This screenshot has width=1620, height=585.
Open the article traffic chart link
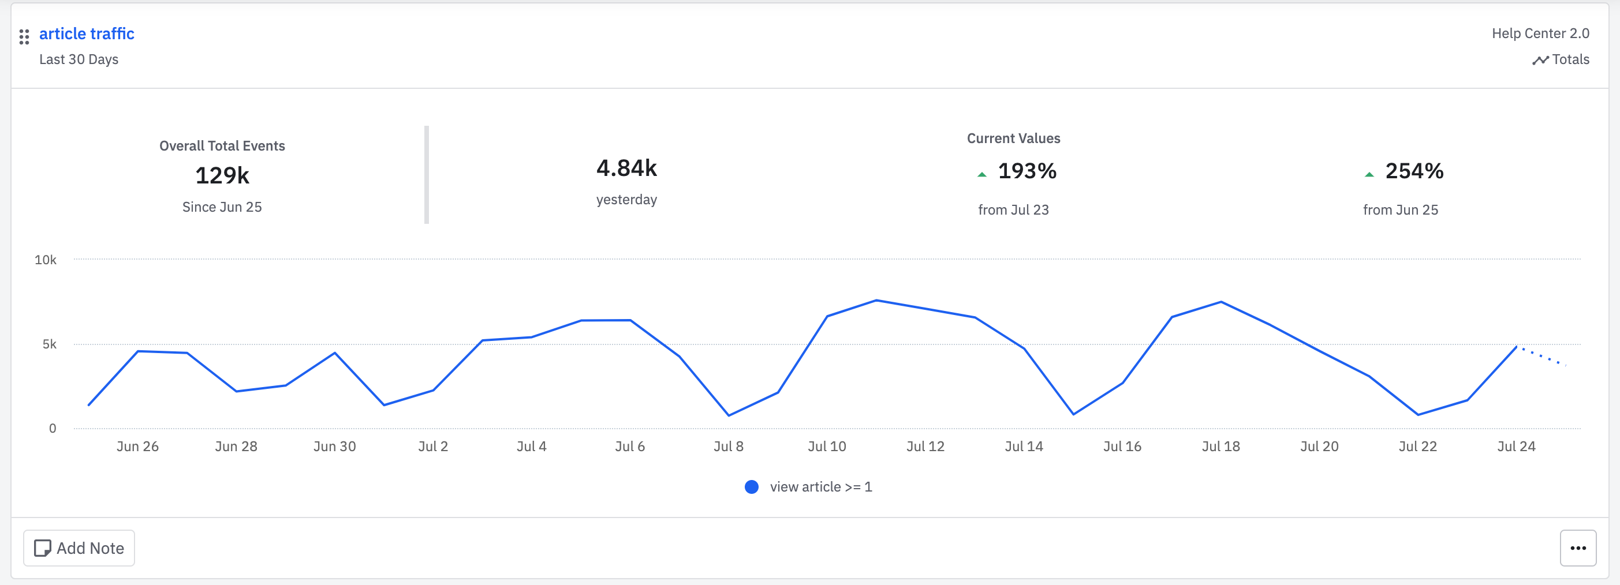[86, 33]
